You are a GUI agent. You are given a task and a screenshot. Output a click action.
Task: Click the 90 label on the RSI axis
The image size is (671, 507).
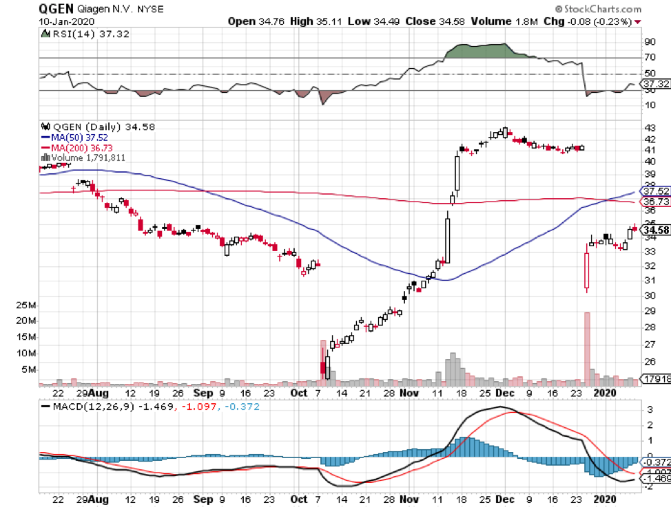(650, 41)
